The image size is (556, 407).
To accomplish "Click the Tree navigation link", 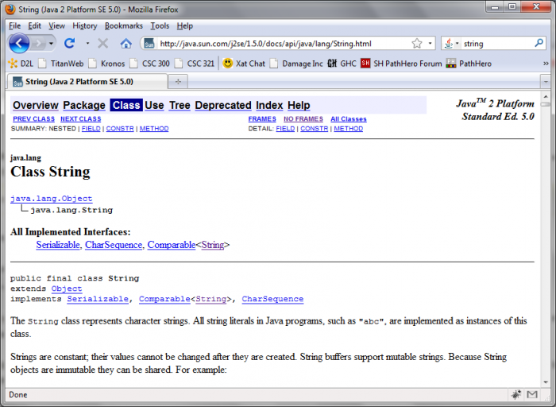I will tap(180, 105).
